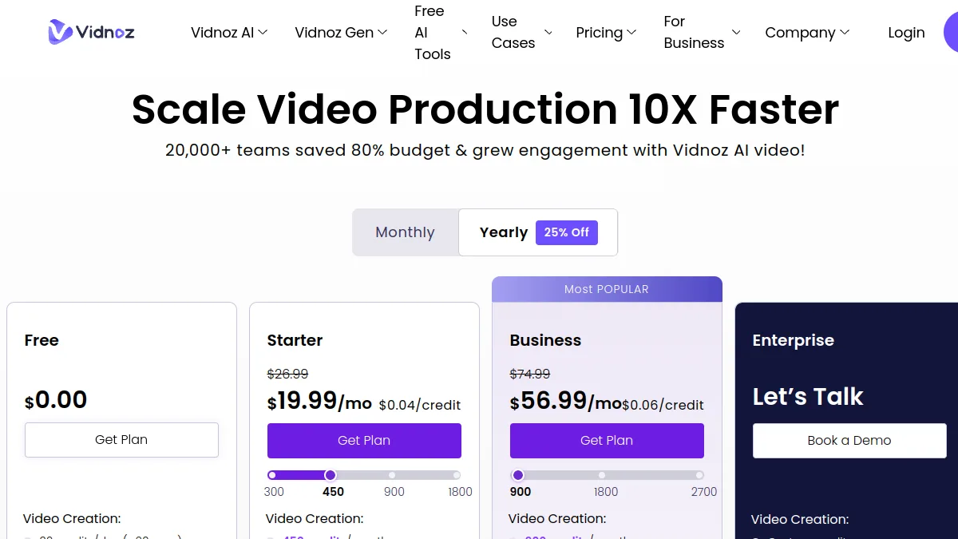Set Business slider to 2700 credits
Screen dimensions: 958x539
point(699,475)
